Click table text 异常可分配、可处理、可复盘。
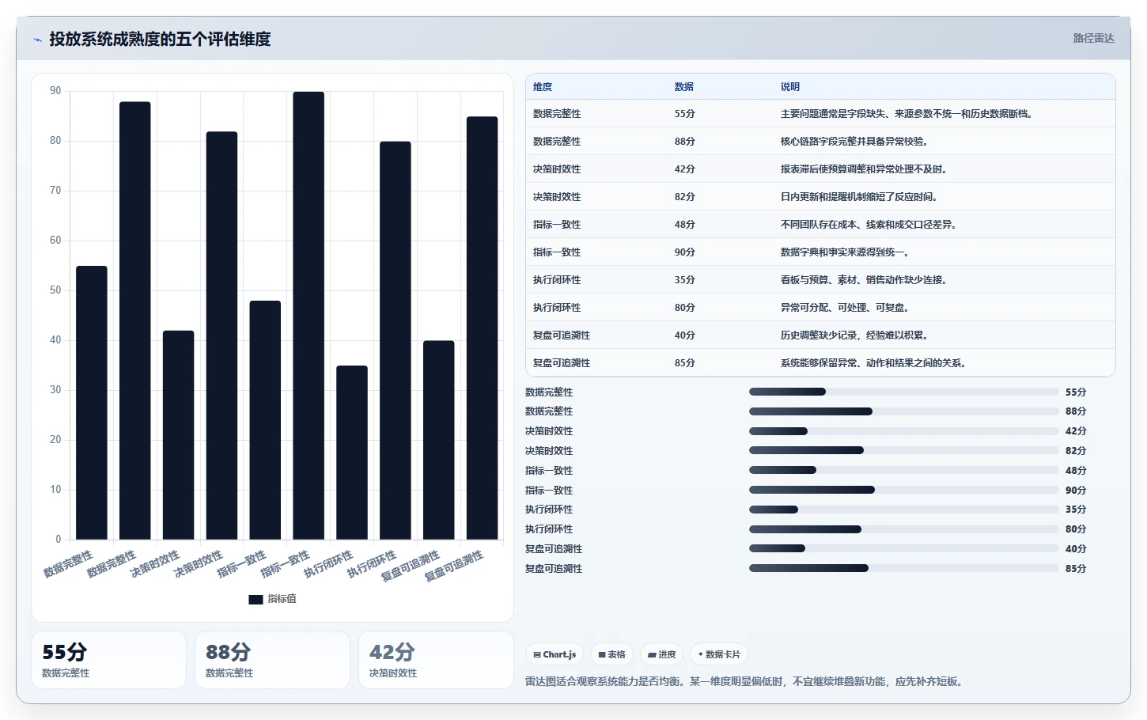Image resolution: width=1147 pixels, height=720 pixels. pos(845,308)
